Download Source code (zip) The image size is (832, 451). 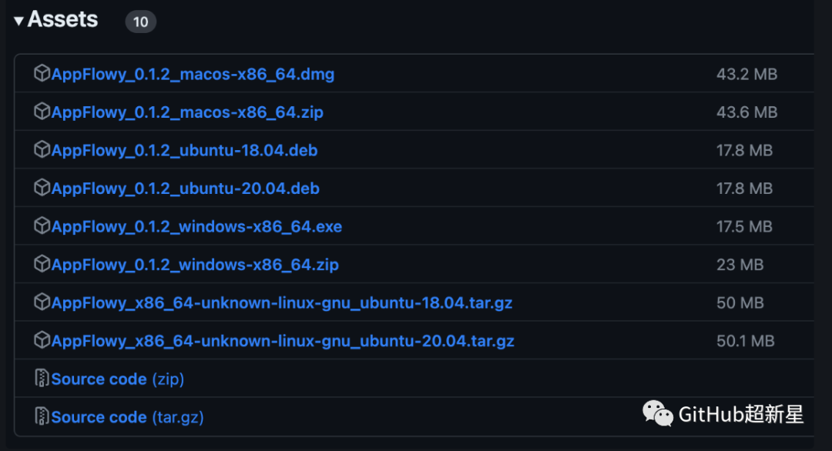tap(118, 379)
